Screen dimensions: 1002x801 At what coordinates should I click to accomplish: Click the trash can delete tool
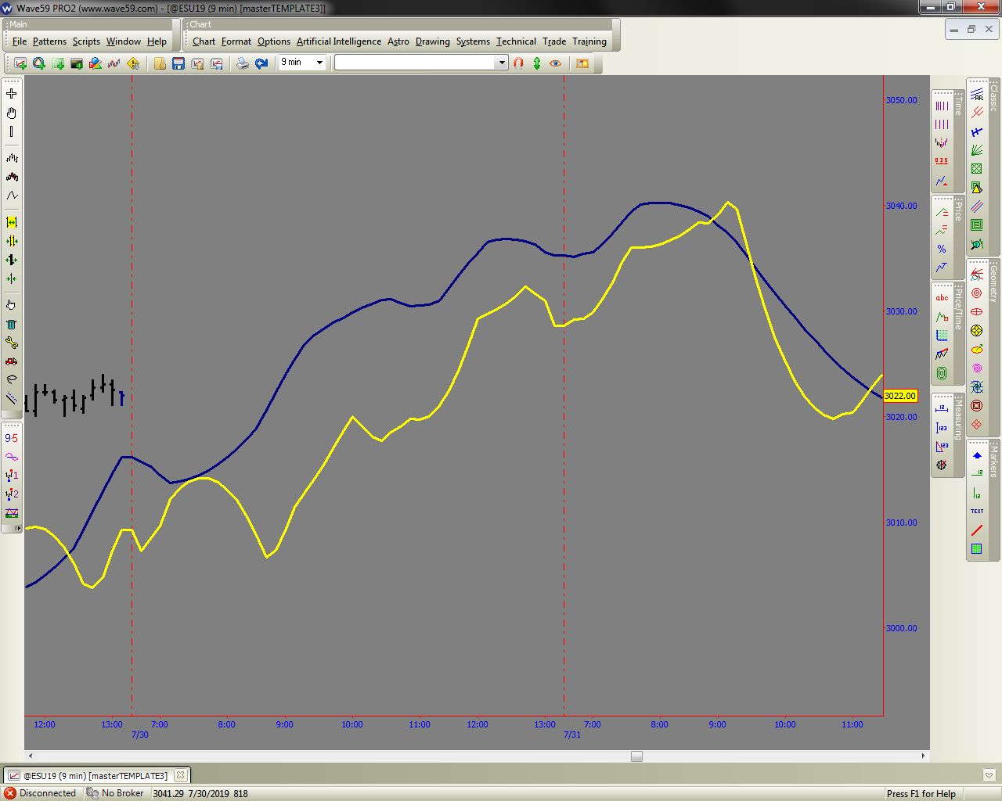pyautogui.click(x=12, y=324)
